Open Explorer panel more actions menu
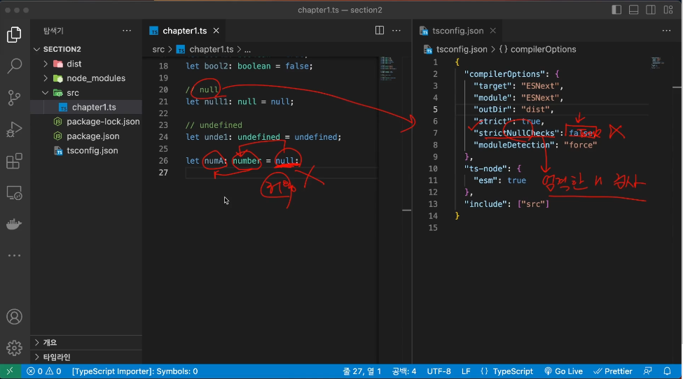Screen dimensions: 683x379 (x=127, y=31)
